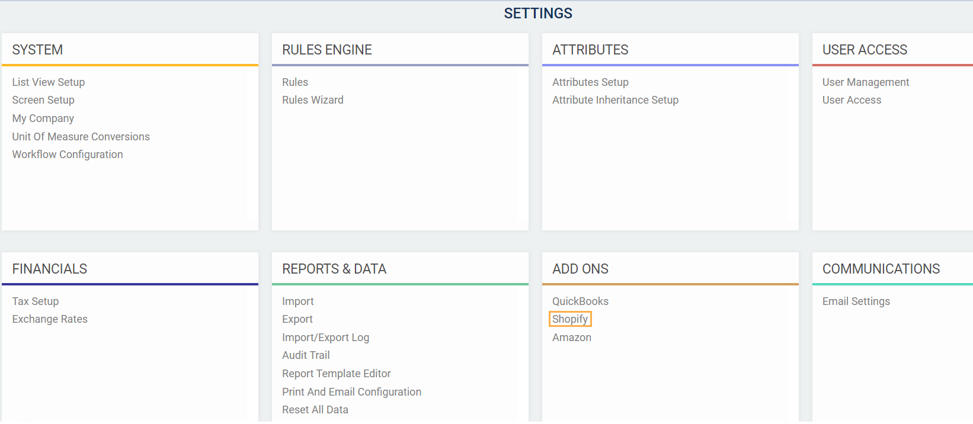Open List View Setup

coord(49,82)
